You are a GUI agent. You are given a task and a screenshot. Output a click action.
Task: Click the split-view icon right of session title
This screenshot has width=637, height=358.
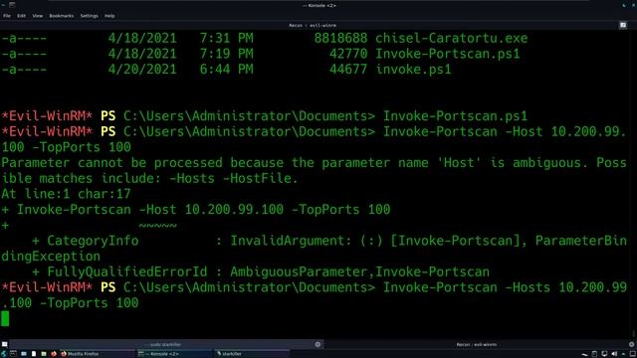tap(623, 25)
